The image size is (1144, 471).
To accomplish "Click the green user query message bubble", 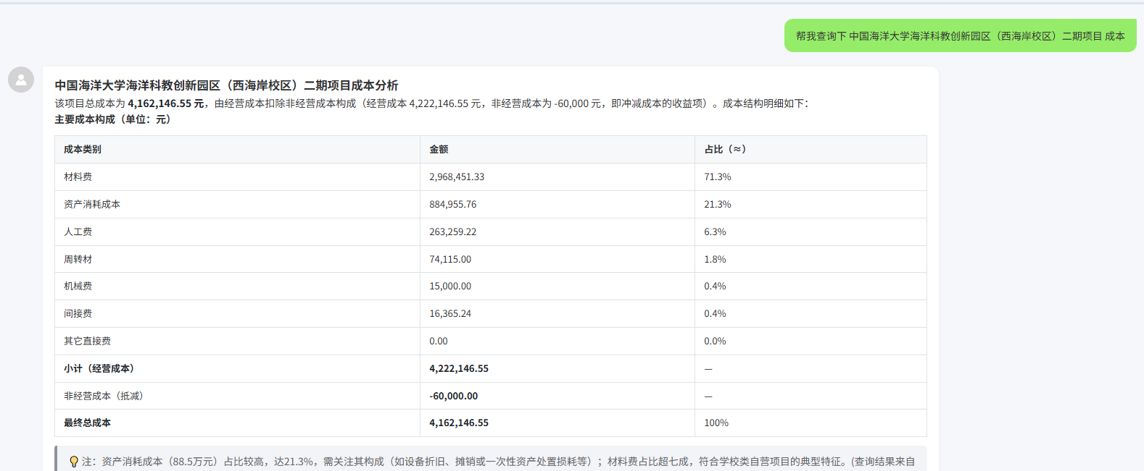I will 960,35.
